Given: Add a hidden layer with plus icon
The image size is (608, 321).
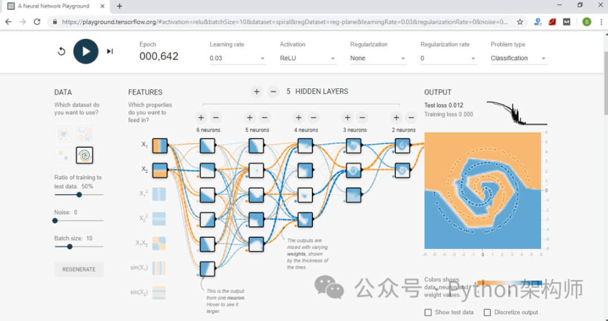Looking at the screenshot, I should [x=256, y=91].
